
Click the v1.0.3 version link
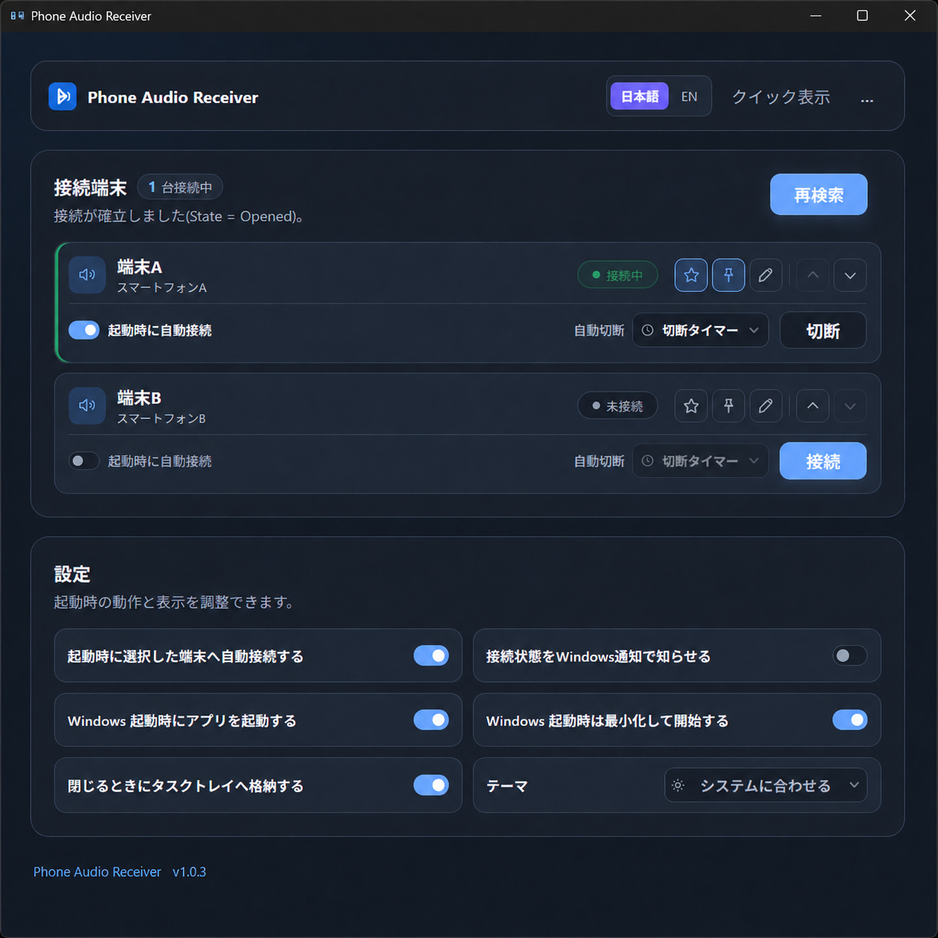click(x=189, y=872)
